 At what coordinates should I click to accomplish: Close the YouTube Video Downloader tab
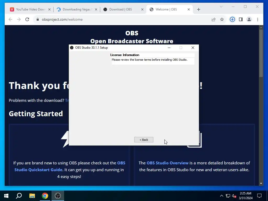click(49, 9)
